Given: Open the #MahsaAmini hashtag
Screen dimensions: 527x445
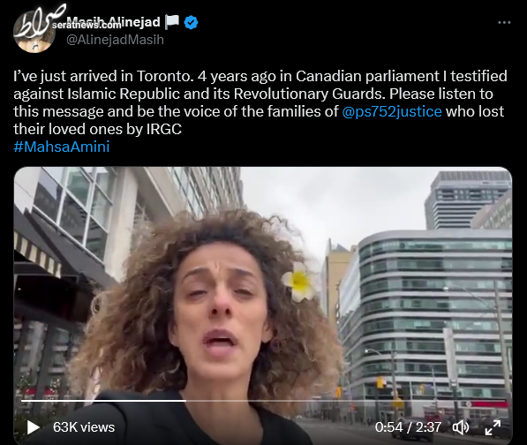Looking at the screenshot, I should point(62,147).
